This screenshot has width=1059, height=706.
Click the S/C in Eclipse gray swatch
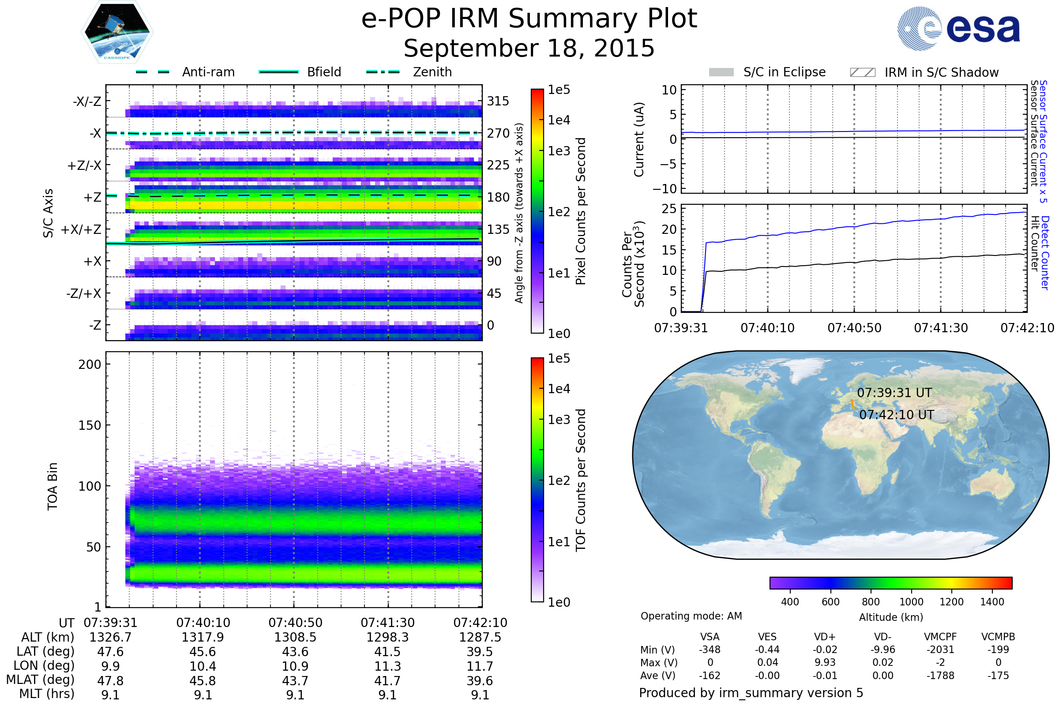tap(721, 72)
